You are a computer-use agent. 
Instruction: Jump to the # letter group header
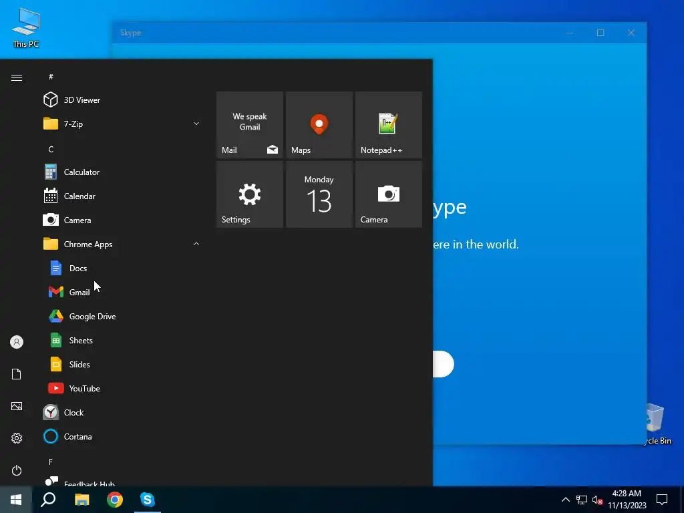[51, 77]
